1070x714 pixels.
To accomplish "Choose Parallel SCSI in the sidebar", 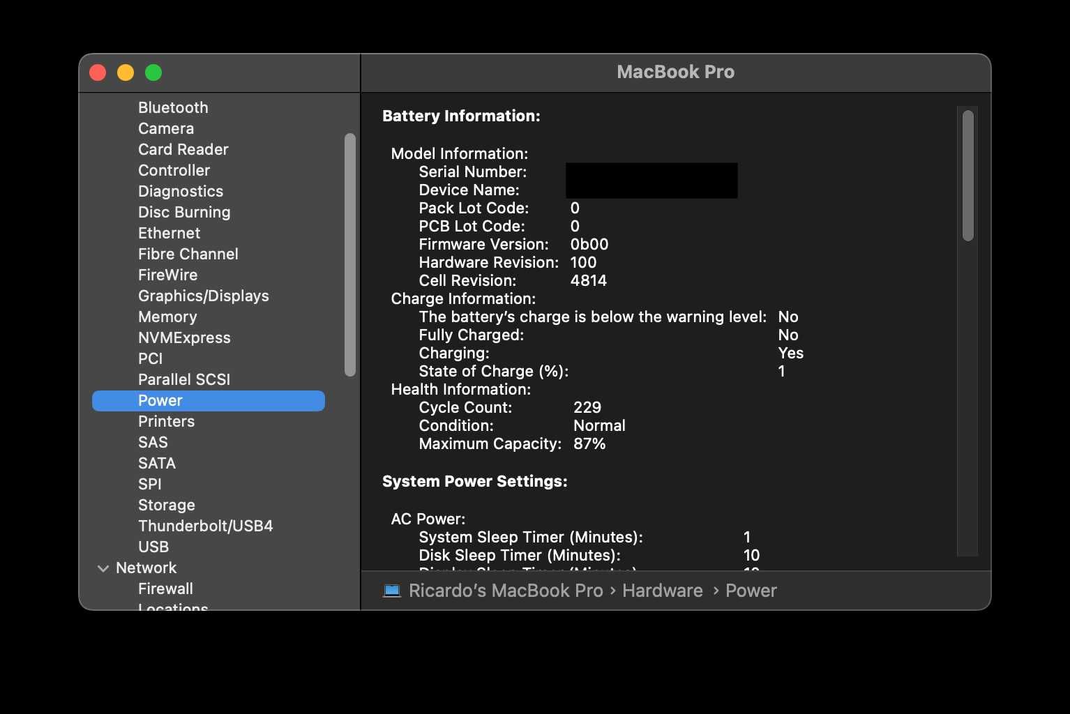I will point(184,379).
